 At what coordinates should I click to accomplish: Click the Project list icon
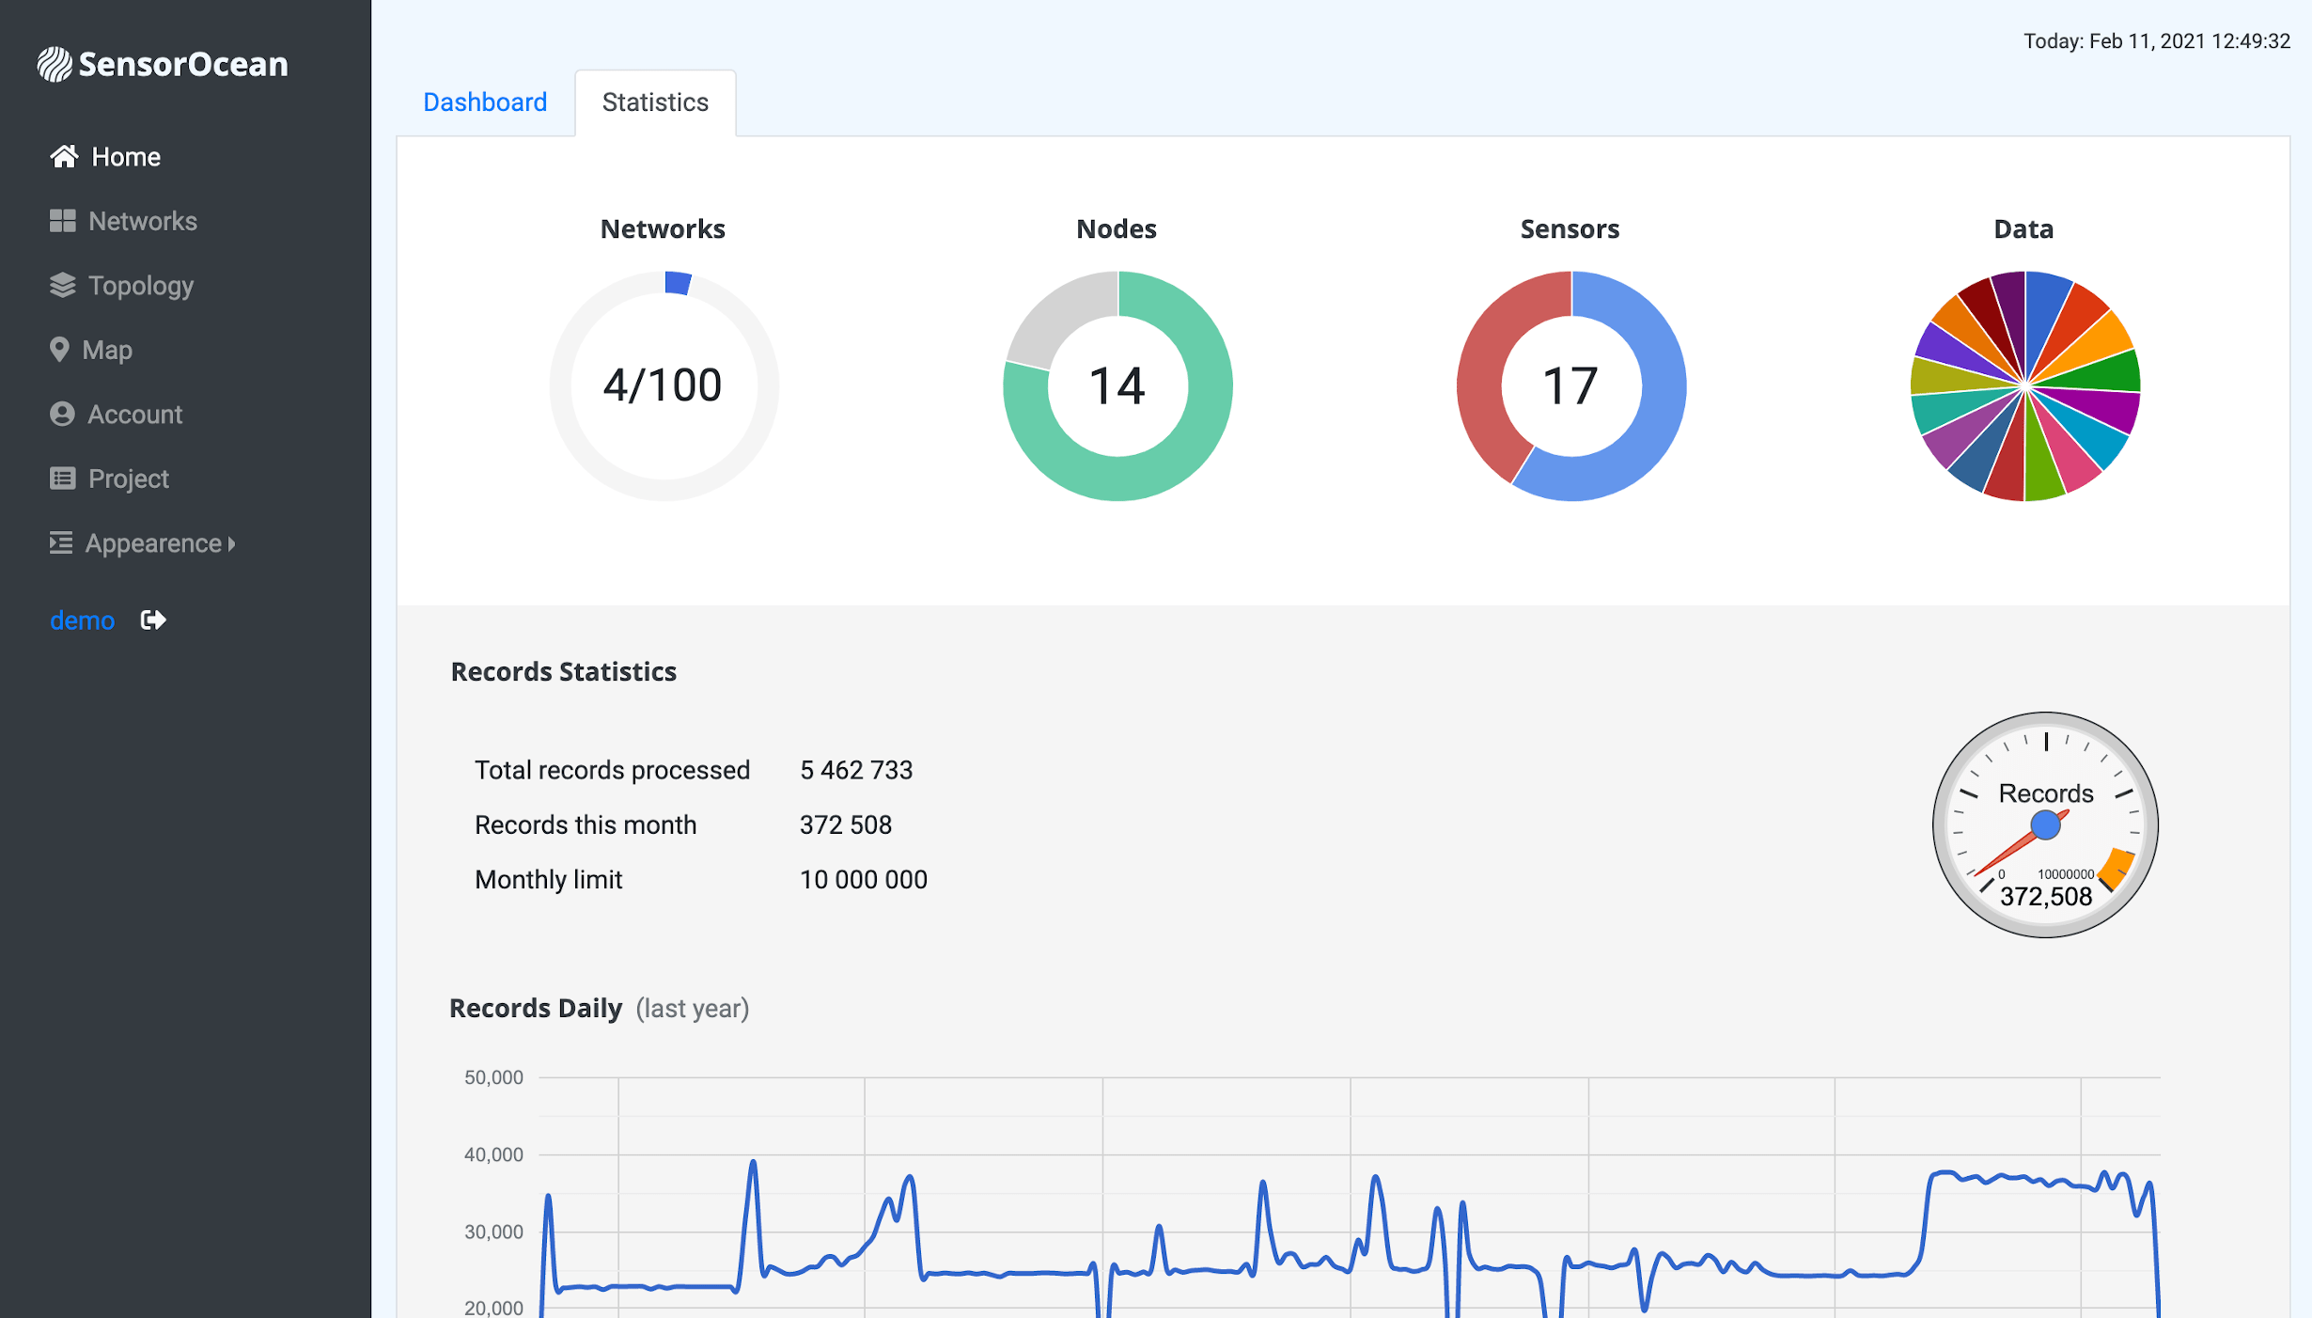[62, 479]
